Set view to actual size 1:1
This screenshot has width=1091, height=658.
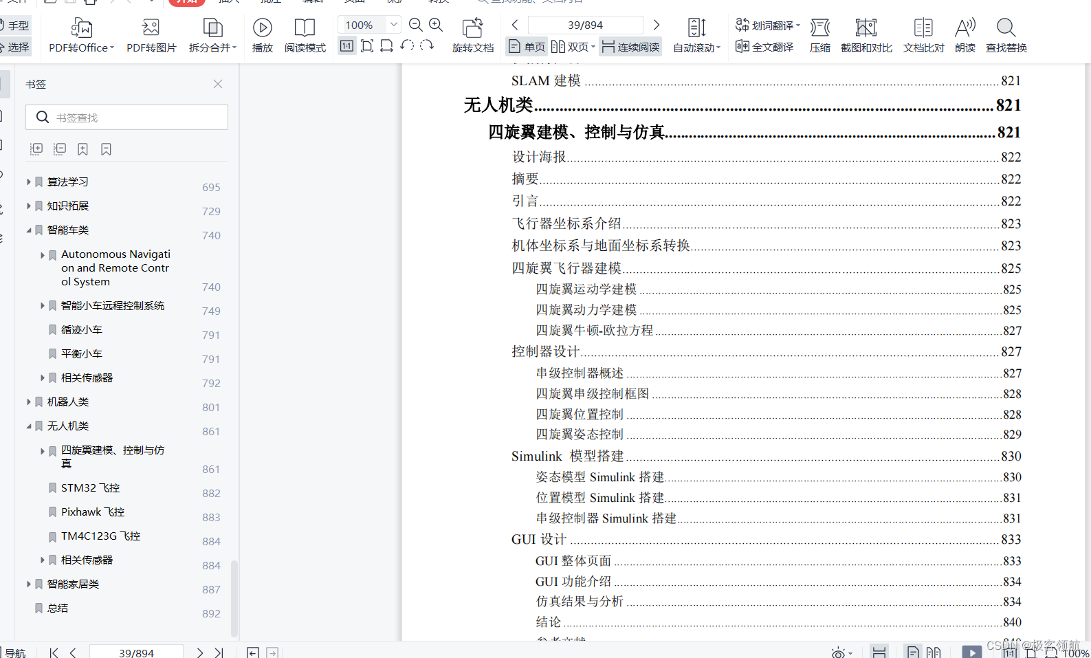click(347, 46)
